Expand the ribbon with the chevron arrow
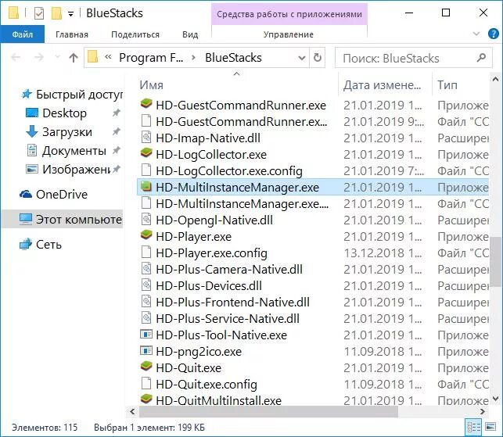Screen dimensions: 503x437 point(476,34)
